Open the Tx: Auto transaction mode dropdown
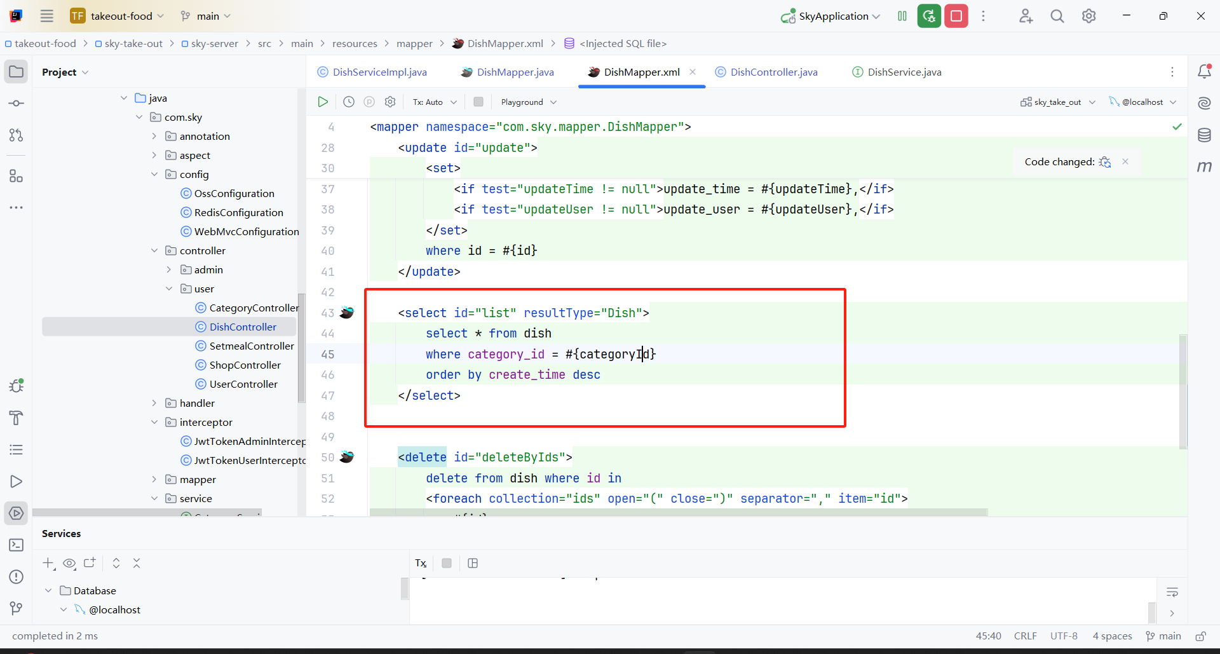This screenshot has height=654, width=1220. click(x=435, y=102)
